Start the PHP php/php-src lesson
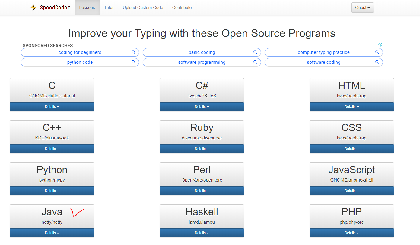 352,216
